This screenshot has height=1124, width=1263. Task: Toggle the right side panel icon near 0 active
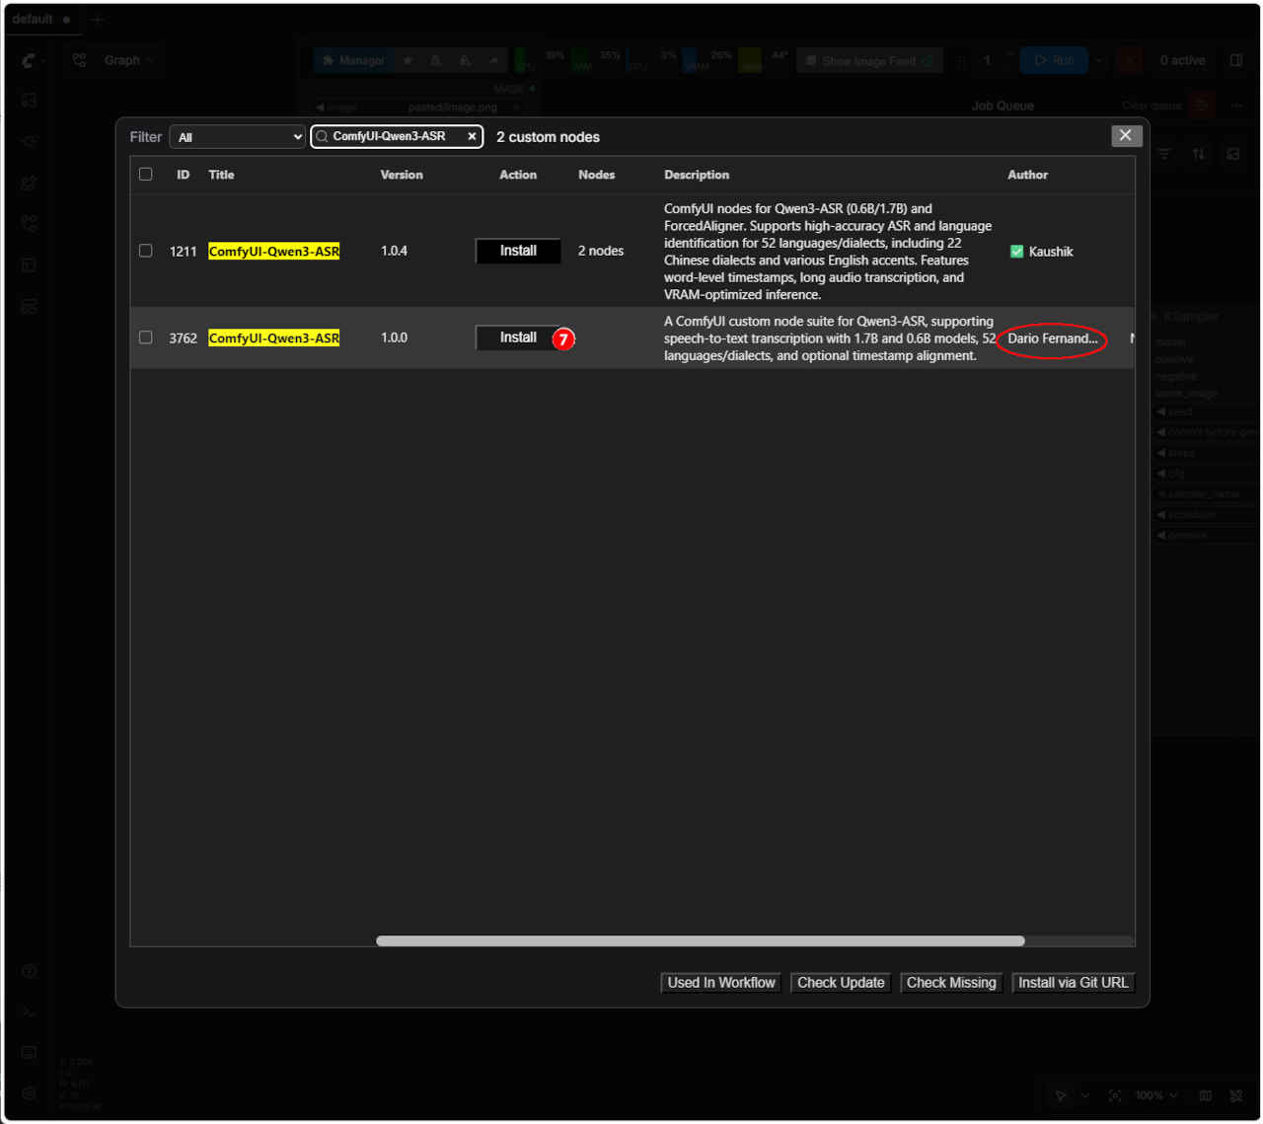pyautogui.click(x=1236, y=60)
